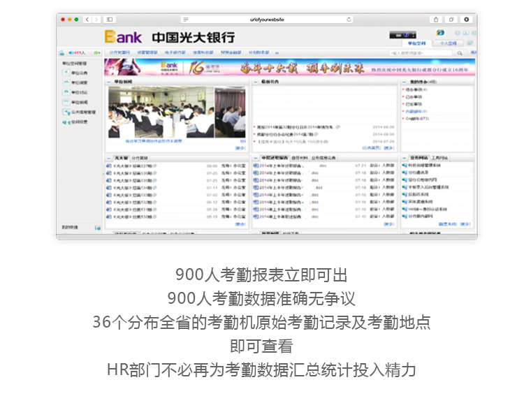
Task: Select the 光大报 tab
Action: (x=122, y=158)
